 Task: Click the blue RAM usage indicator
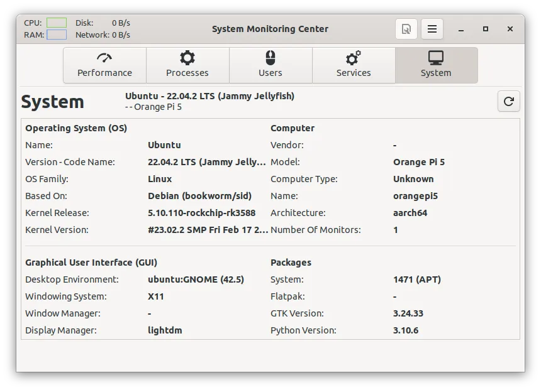(x=56, y=35)
